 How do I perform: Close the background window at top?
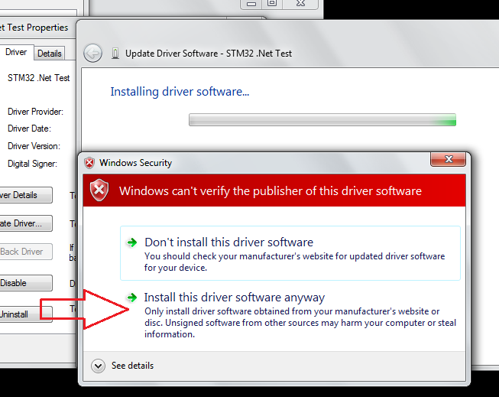[x=301, y=4]
